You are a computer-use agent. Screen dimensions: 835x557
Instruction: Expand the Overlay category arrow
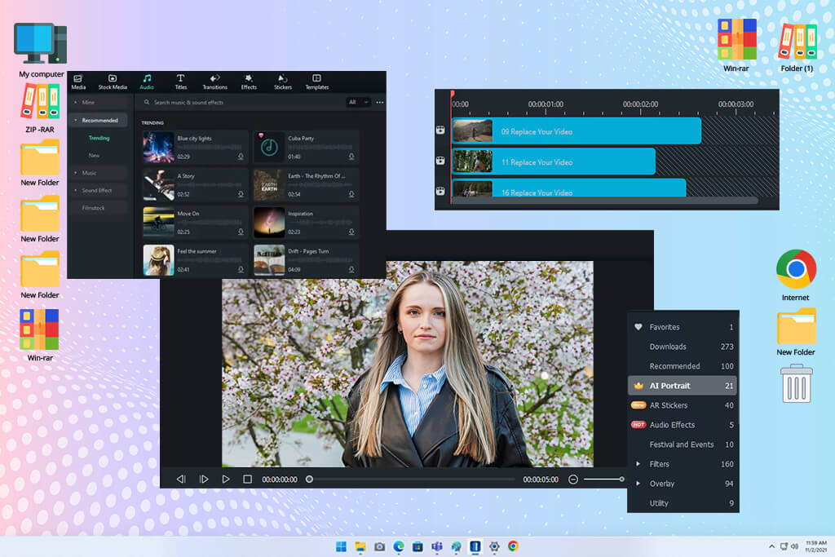(x=638, y=484)
